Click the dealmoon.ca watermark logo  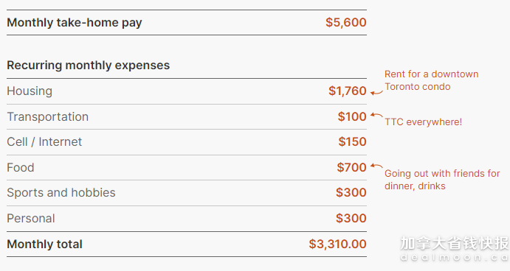[x=455, y=249]
